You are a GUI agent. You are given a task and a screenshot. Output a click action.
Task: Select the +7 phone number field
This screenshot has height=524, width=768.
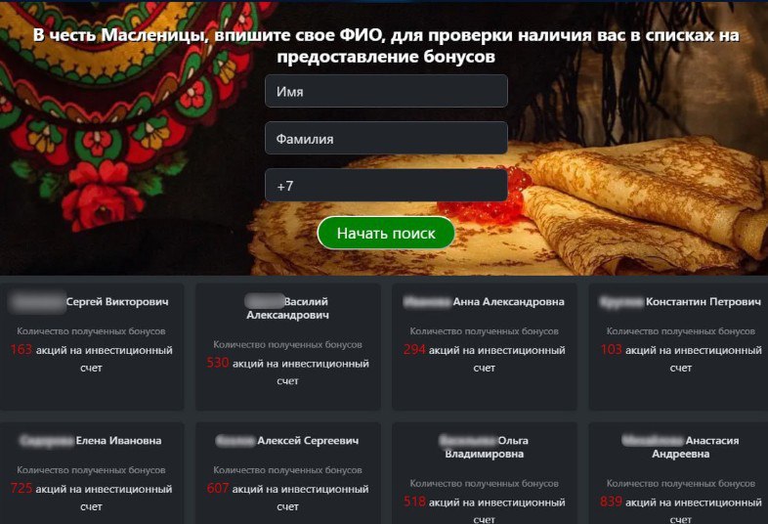click(386, 186)
